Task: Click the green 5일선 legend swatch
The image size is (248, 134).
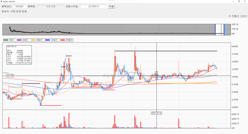Action: tap(6, 40)
